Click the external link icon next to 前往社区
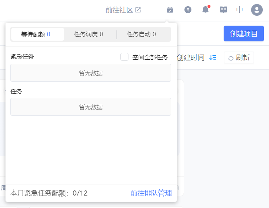 click(138, 10)
